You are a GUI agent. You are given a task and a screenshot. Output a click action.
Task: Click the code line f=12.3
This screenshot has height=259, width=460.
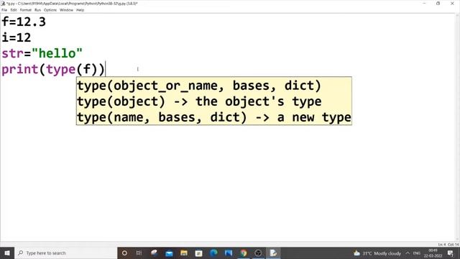tap(24, 22)
